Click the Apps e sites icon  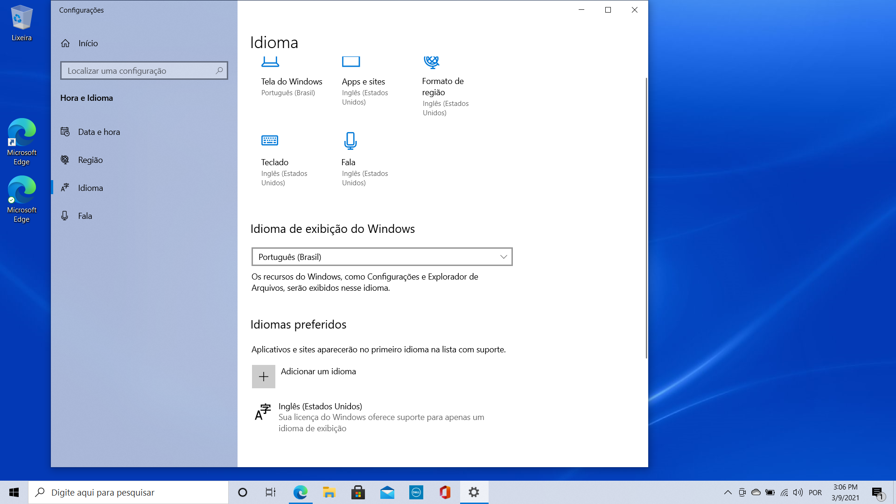(351, 62)
